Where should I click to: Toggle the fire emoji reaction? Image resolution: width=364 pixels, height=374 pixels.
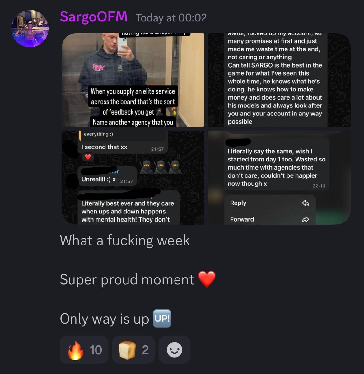click(84, 350)
